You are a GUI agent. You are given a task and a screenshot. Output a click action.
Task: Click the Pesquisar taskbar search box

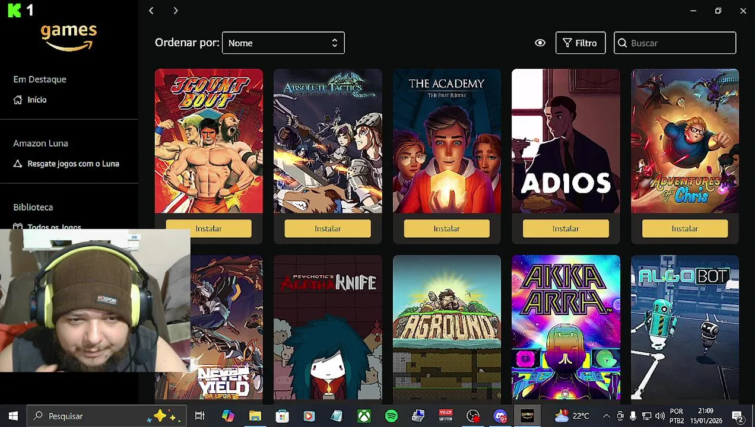[107, 416]
